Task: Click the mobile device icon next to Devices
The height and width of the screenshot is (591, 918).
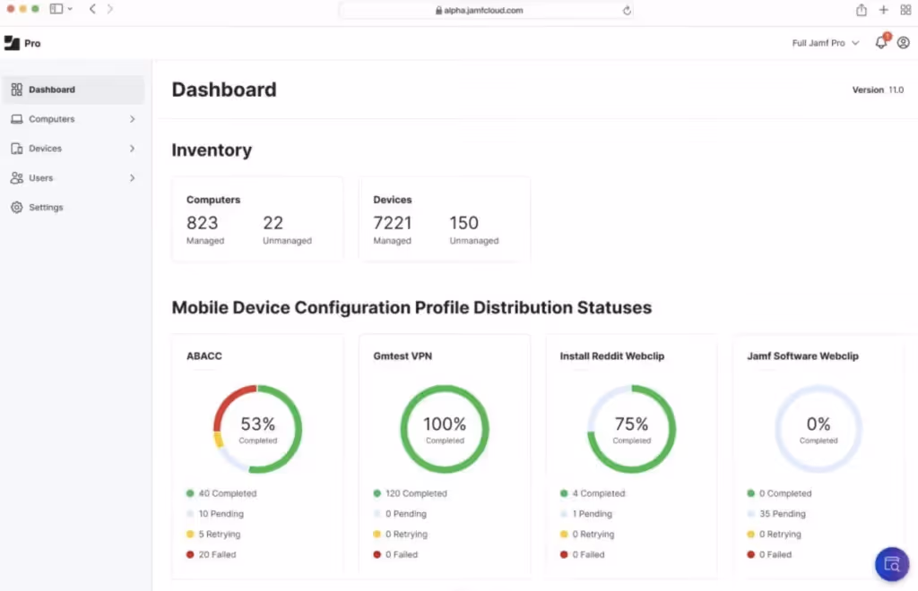Action: pyautogui.click(x=16, y=149)
